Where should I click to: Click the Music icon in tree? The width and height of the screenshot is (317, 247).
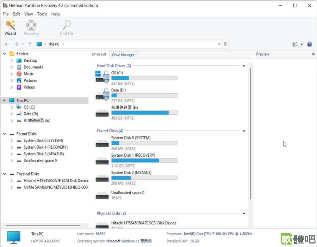point(19,74)
